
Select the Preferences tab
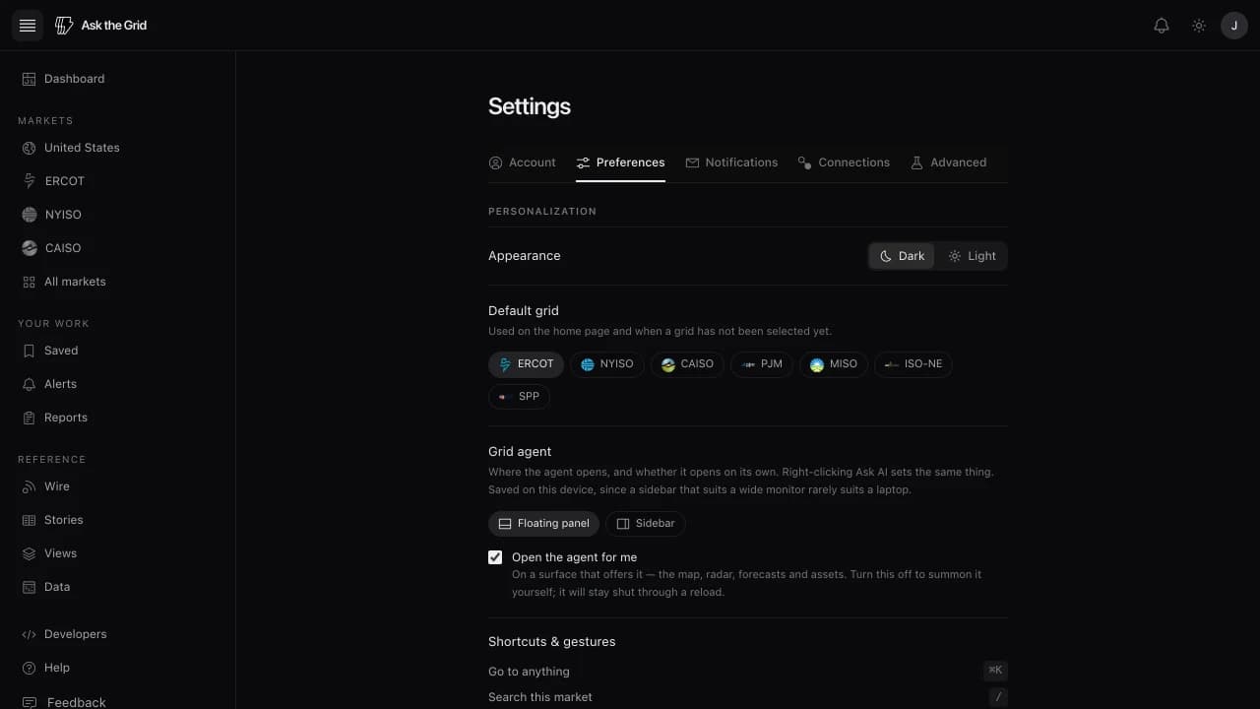(x=620, y=162)
